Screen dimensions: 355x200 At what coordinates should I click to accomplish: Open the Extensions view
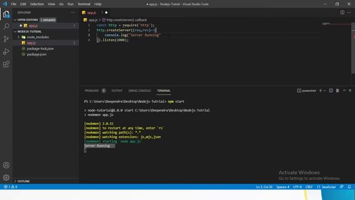pos(6,64)
